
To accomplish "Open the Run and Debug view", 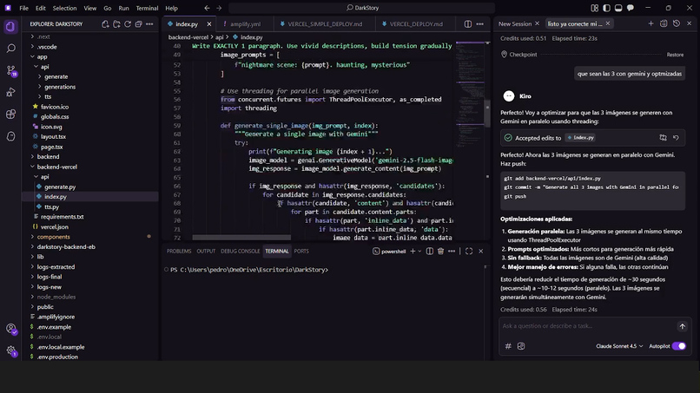I will 10,92.
